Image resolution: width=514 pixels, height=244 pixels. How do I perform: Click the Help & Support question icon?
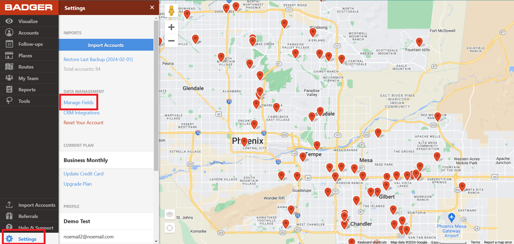[x=9, y=227]
